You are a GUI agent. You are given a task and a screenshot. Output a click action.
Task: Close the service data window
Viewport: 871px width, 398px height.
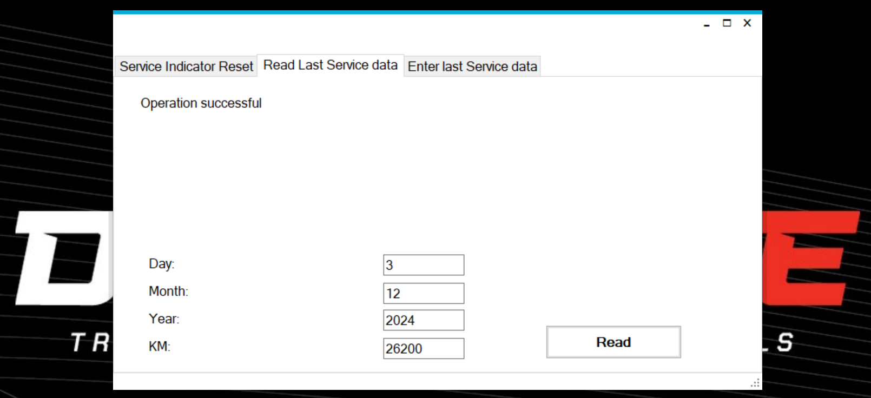point(747,23)
